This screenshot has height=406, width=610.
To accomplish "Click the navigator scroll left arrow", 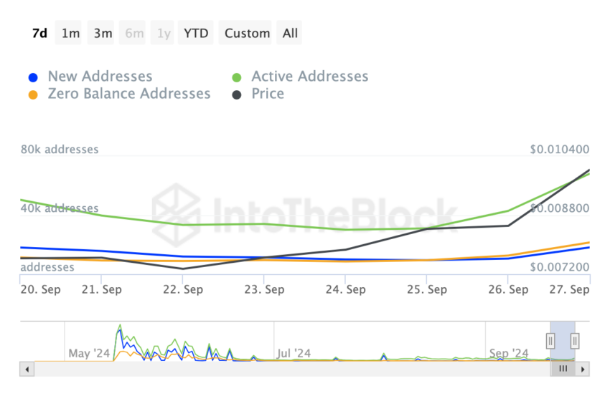I will (27, 369).
